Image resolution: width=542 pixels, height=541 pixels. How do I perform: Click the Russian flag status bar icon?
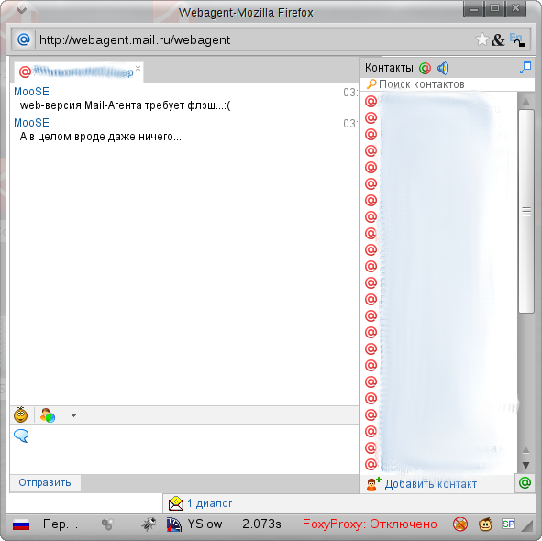click(21, 524)
